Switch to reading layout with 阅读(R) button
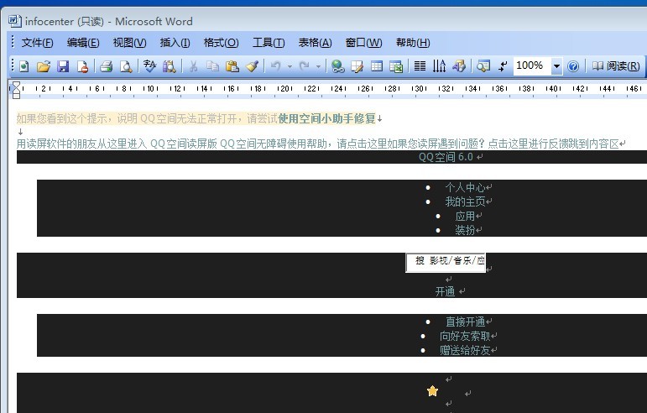 coord(616,66)
